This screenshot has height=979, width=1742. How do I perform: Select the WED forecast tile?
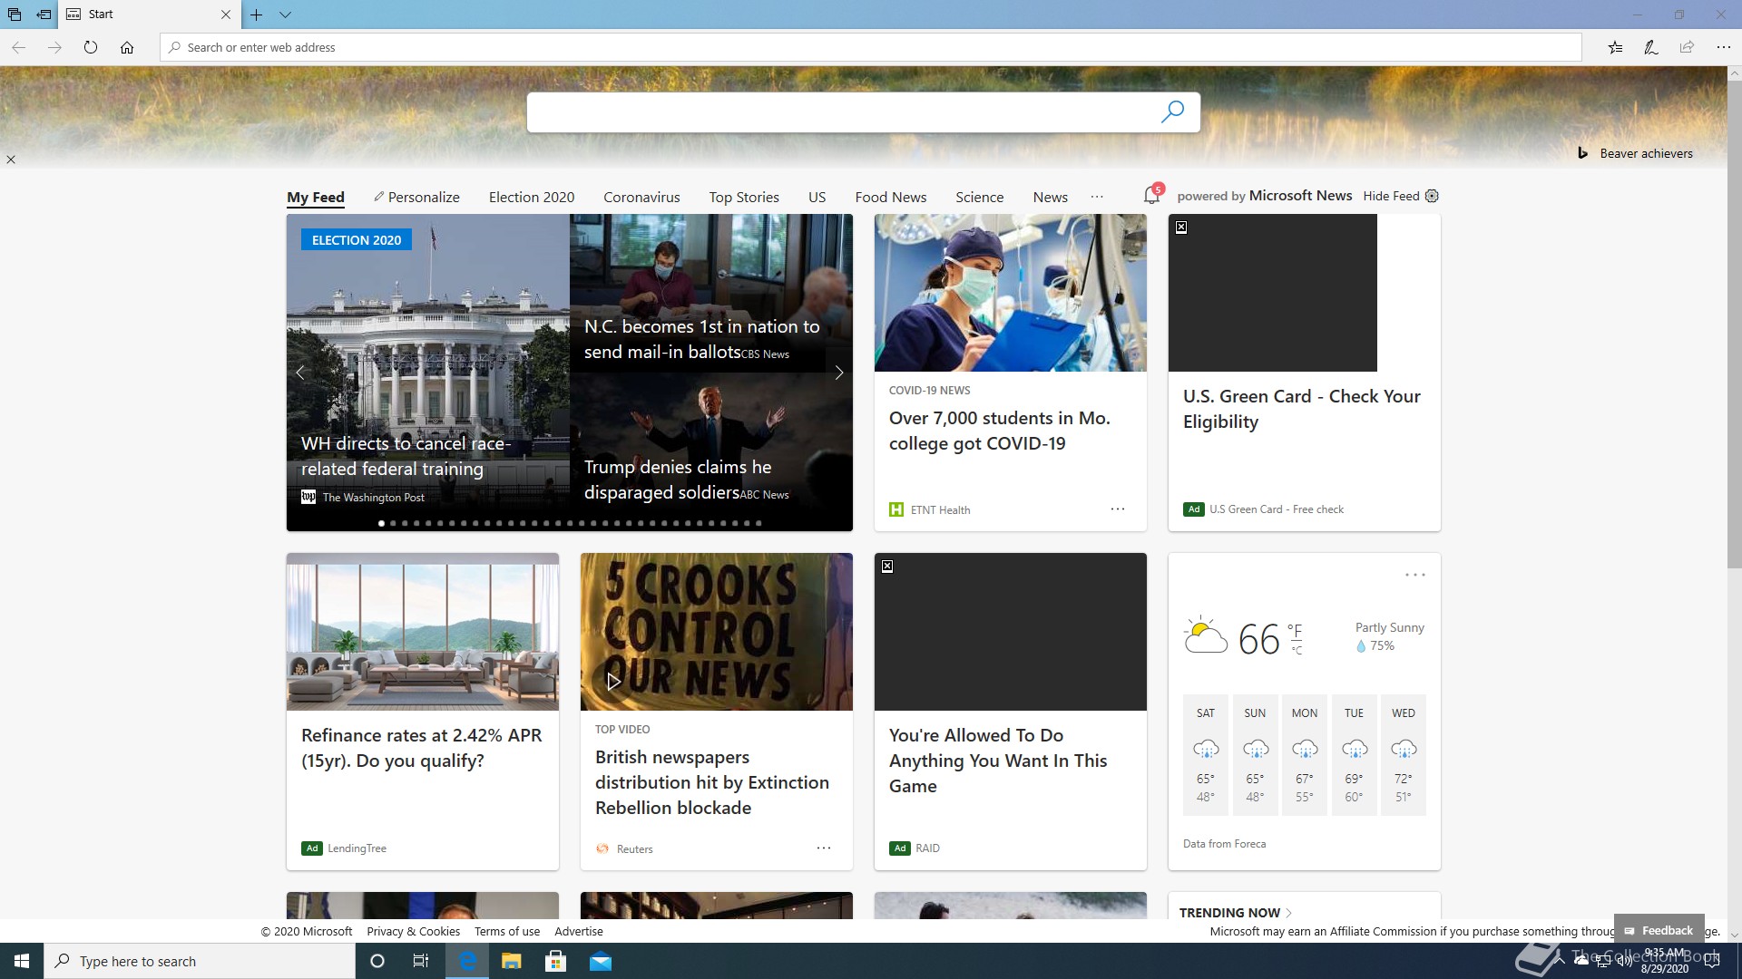click(x=1404, y=755)
